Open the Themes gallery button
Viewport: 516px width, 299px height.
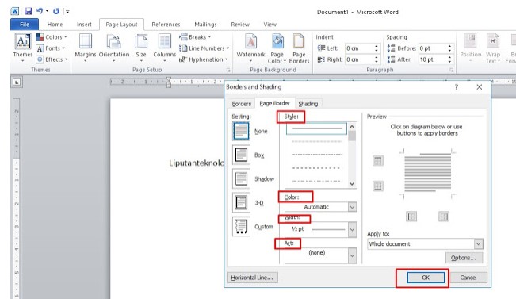22,48
